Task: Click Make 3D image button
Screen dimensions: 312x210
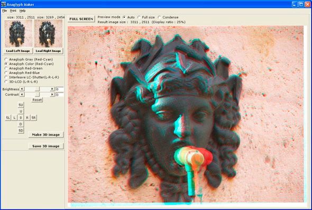Action: coord(46,135)
